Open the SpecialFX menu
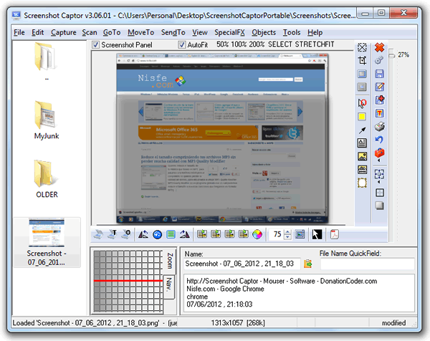The width and height of the screenshot is (430, 341). point(229,32)
